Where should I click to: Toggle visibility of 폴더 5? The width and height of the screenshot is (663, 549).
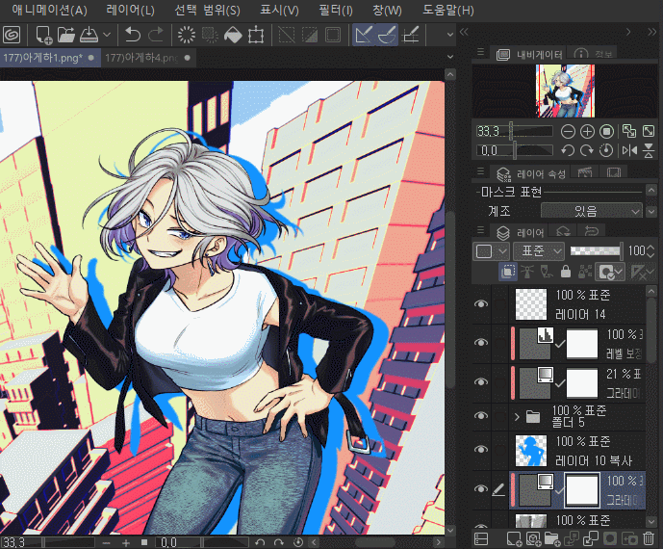pyautogui.click(x=482, y=416)
